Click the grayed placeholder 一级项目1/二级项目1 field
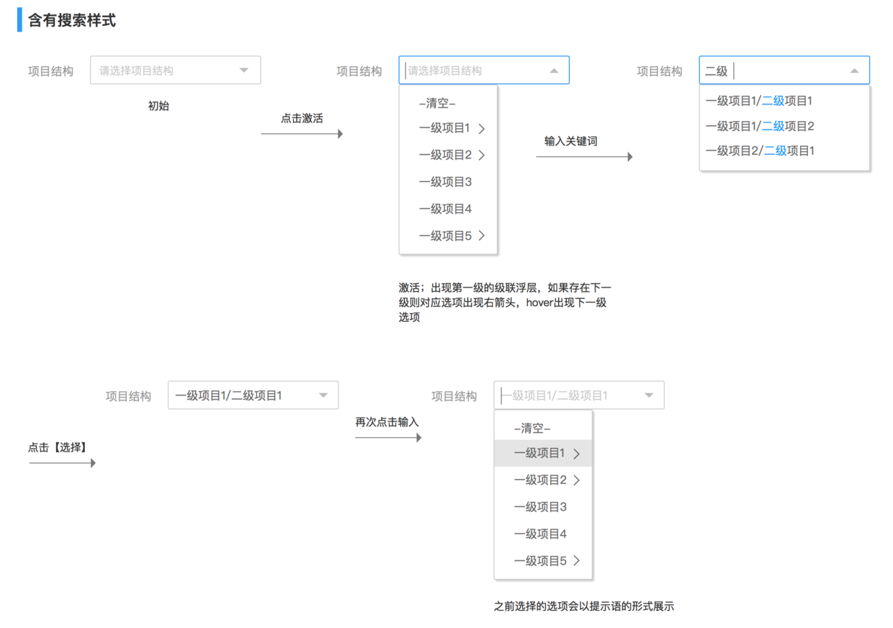 click(579, 395)
